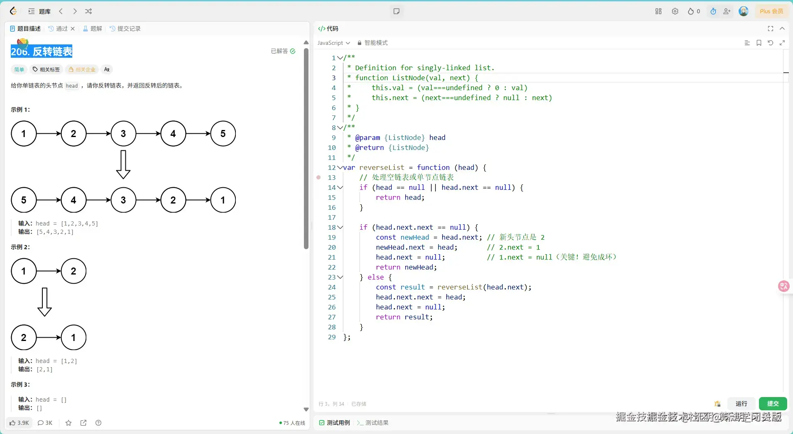
Task: Go to the next problem arrow
Action: coord(75,11)
